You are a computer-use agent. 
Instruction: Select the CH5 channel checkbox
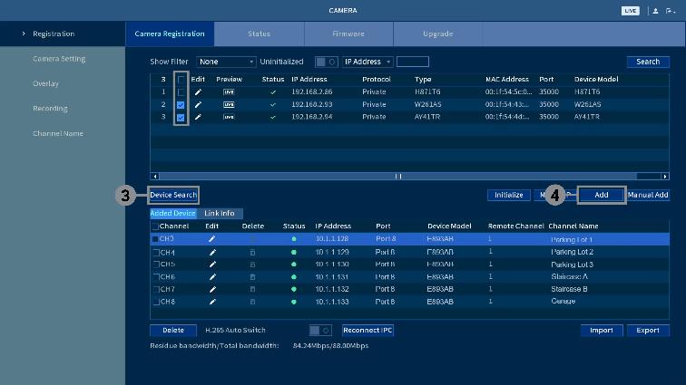tap(155, 265)
